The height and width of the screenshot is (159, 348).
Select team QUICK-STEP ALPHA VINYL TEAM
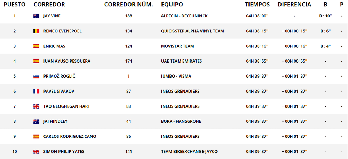(192, 31)
